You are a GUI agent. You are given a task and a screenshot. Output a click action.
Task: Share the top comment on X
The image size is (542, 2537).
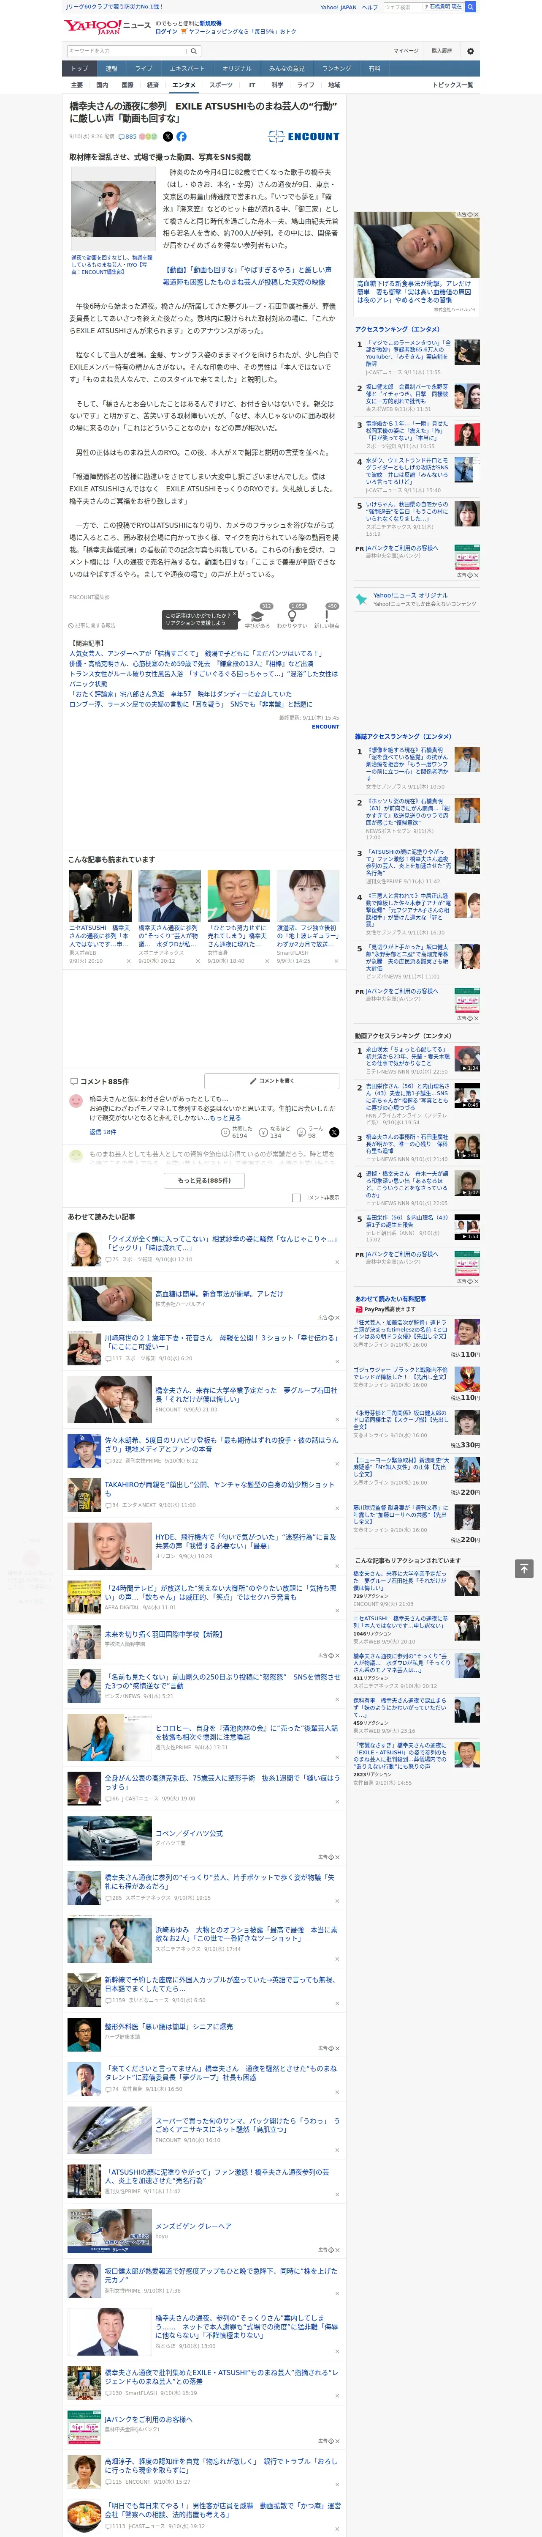click(x=333, y=1133)
